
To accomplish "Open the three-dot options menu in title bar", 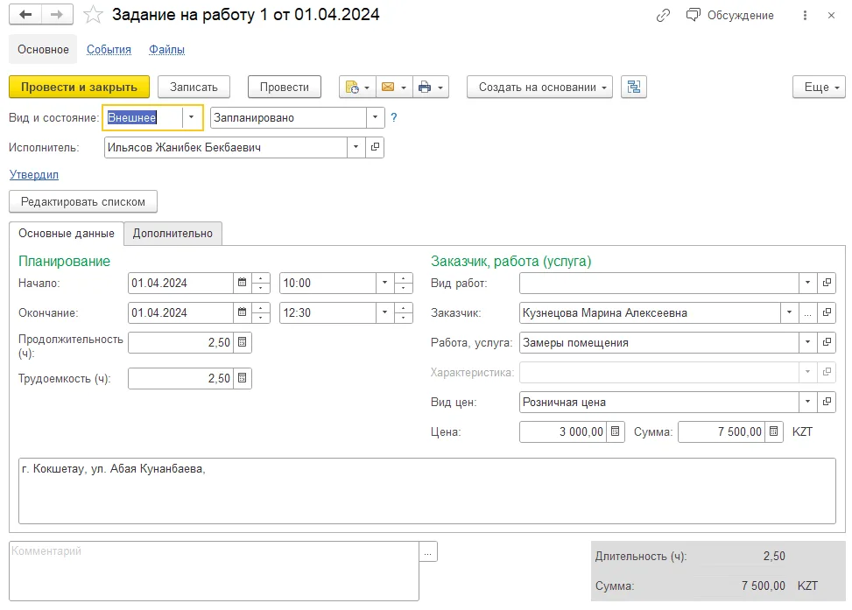I will point(805,15).
